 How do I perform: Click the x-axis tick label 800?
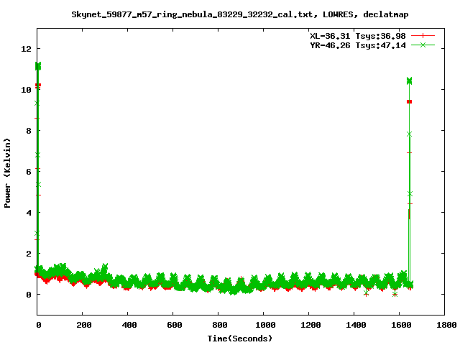coord(219,325)
